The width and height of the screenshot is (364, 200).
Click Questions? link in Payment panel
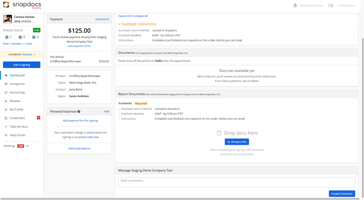[x=102, y=19]
